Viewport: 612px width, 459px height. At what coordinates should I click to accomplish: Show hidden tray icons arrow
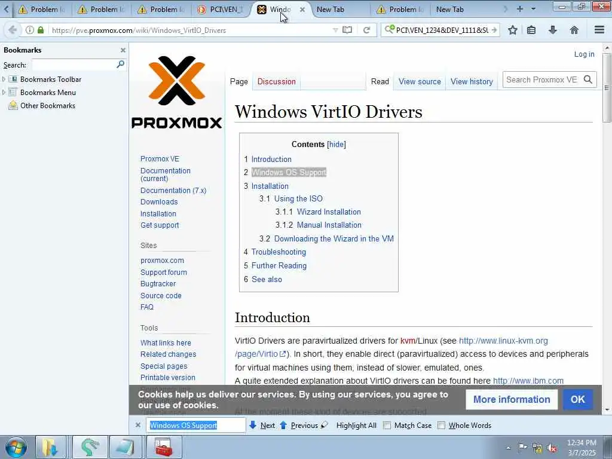click(x=508, y=448)
